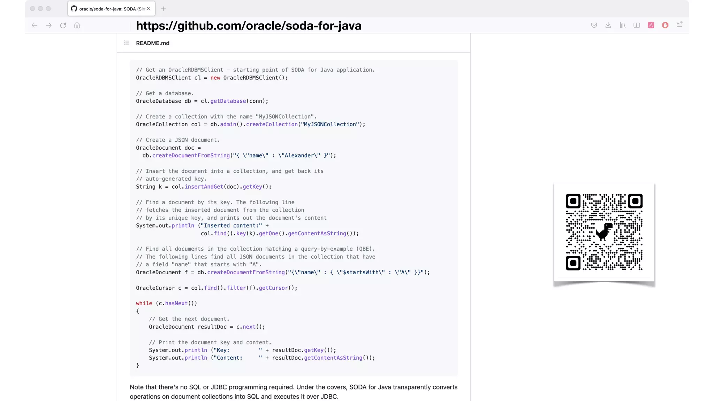Click the browser Forward arrow
714x401 pixels.
(x=49, y=25)
